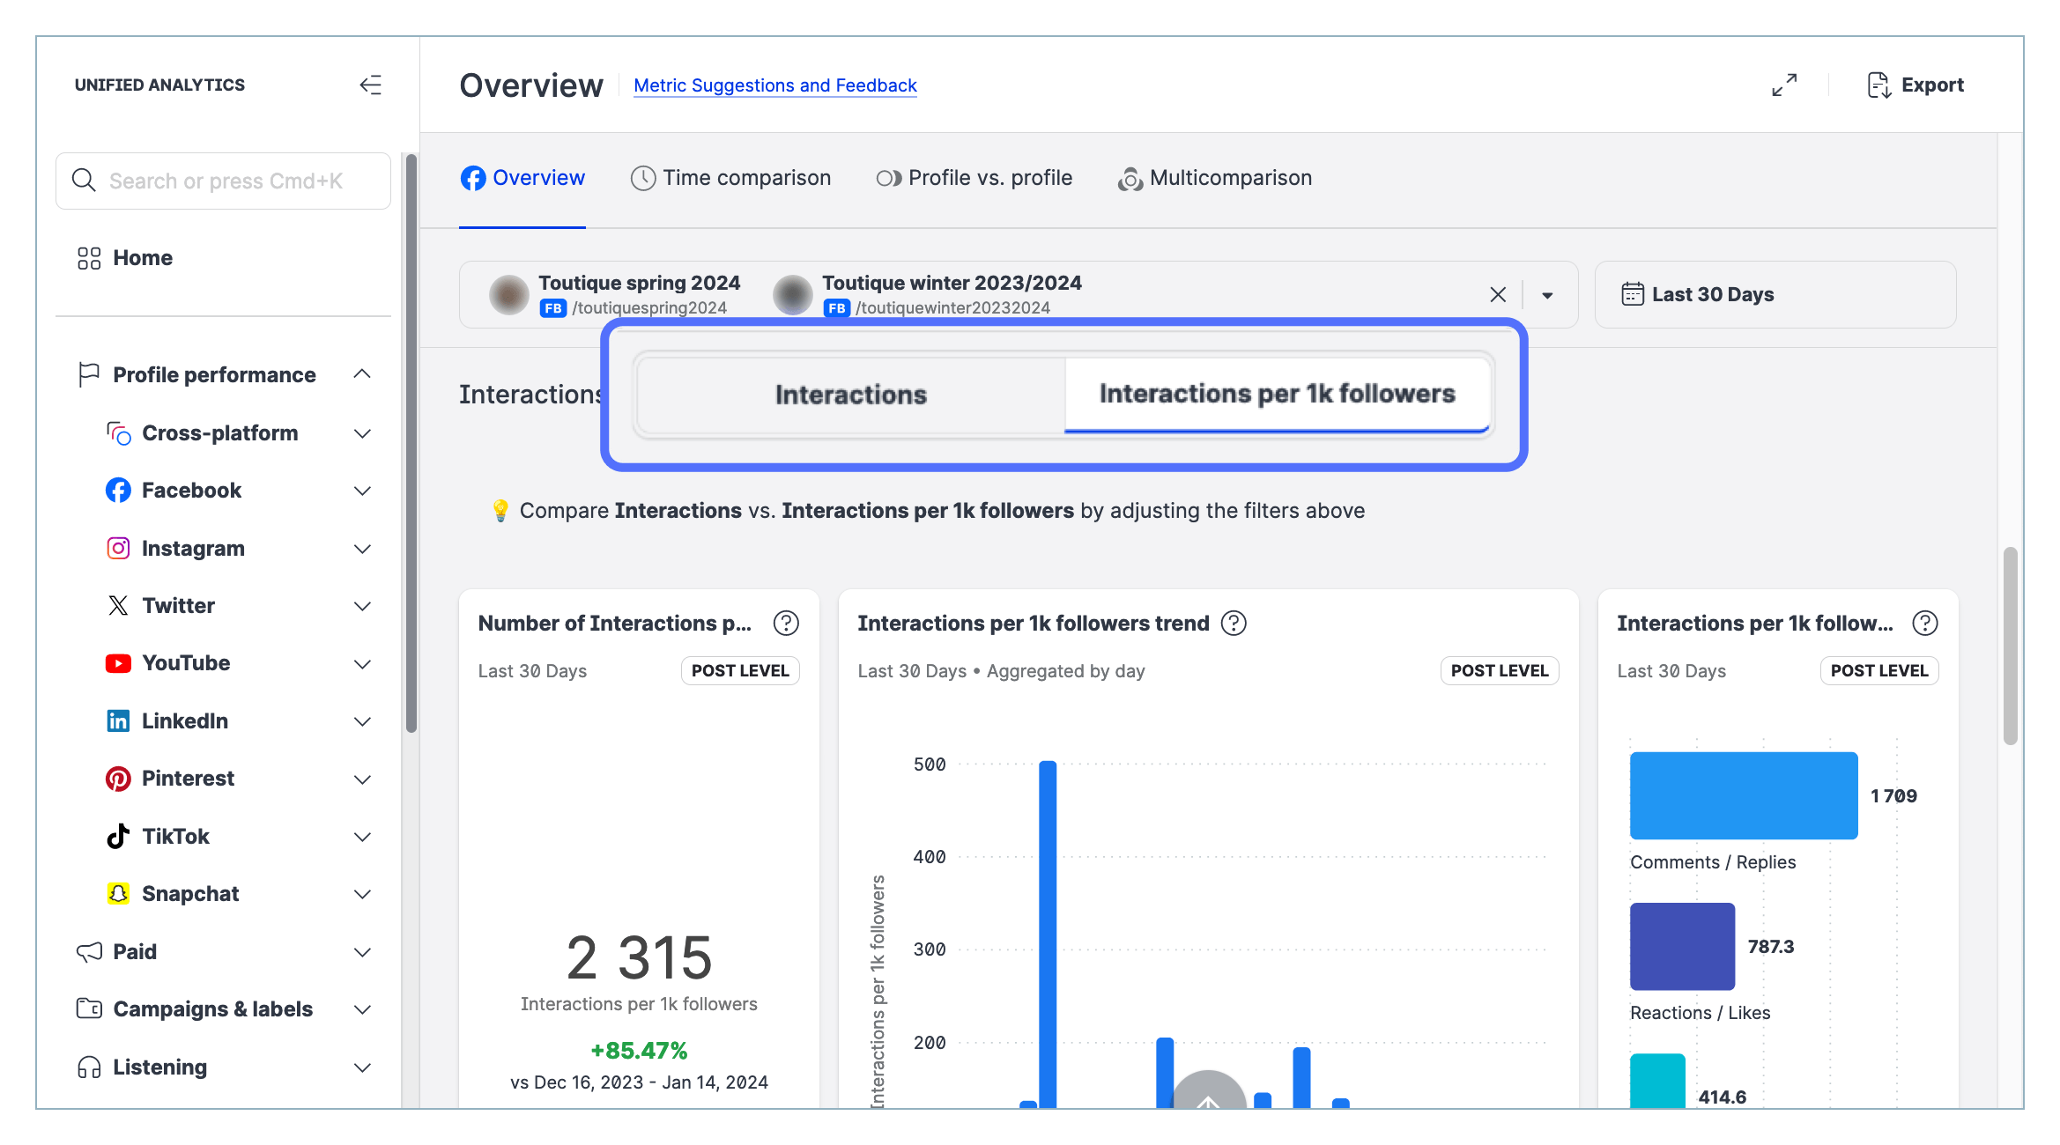Click the Home grid icon
The height and width of the screenshot is (1145, 2060).
pyautogui.click(x=89, y=258)
